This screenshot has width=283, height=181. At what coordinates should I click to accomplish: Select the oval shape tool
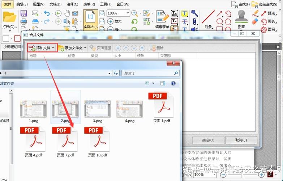click(x=219, y=21)
